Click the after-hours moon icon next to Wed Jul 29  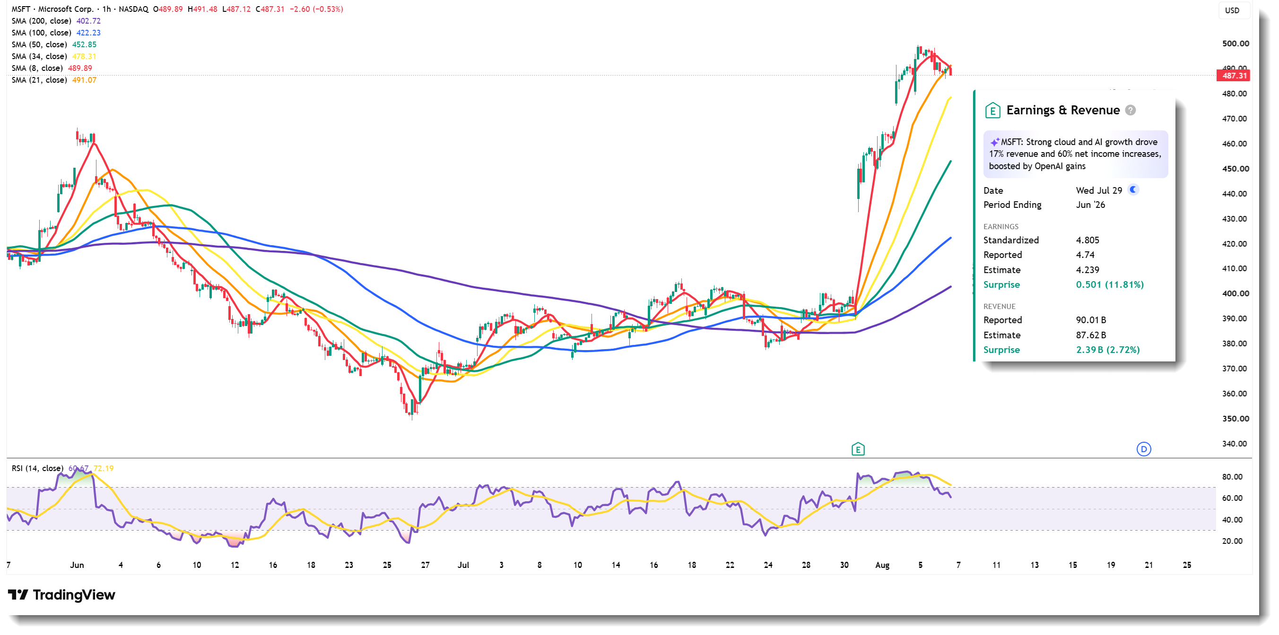click(1133, 189)
